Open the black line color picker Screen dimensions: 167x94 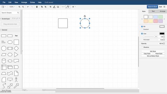point(162,34)
